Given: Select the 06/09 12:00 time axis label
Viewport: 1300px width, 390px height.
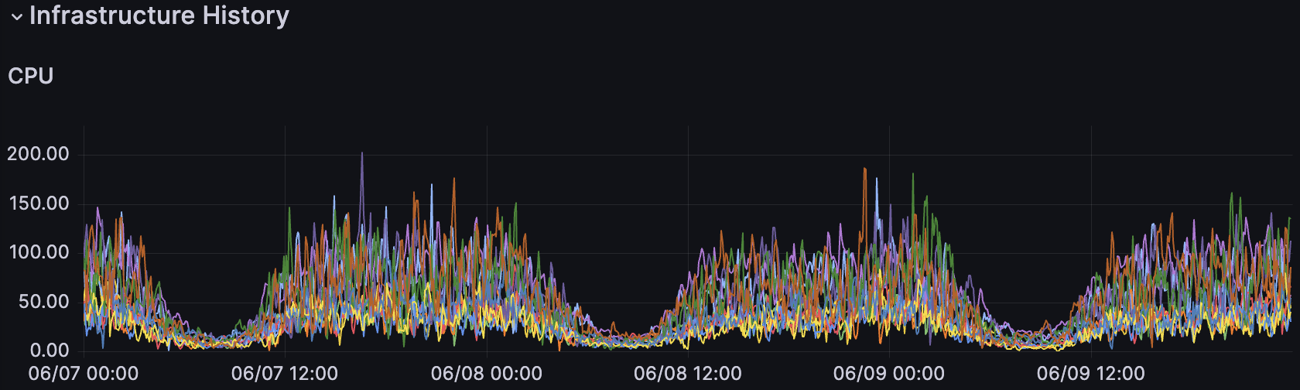Looking at the screenshot, I should 1091,374.
